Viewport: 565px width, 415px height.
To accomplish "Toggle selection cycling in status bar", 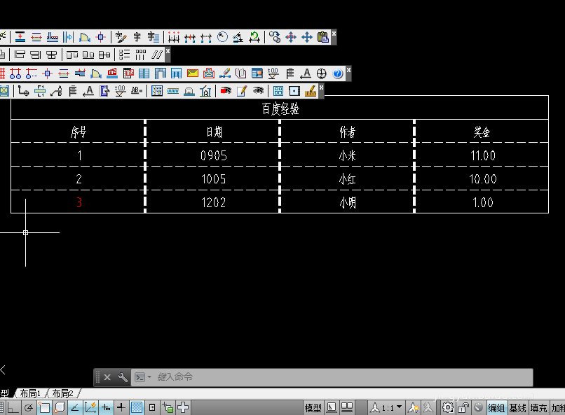I will 168,407.
